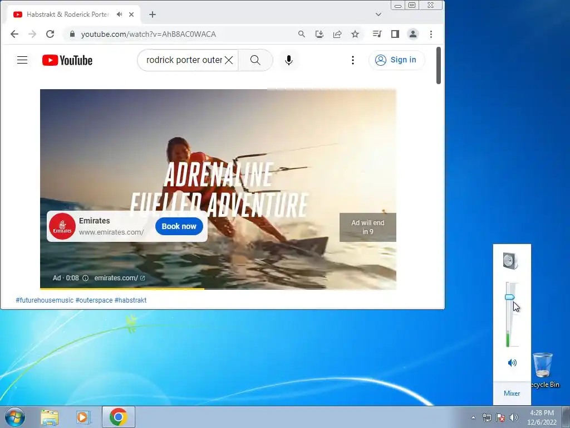570x428 pixels.
Task: Mute the tab via the tab's speaker icon
Action: point(119,14)
